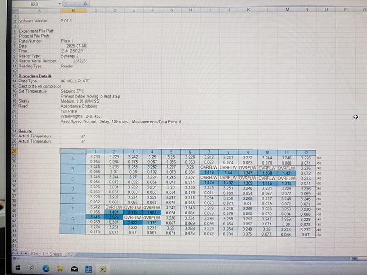Image resolution: width=367 pixels, height=275 pixels.
Task: Select column B header
Action: (x=73, y=10)
